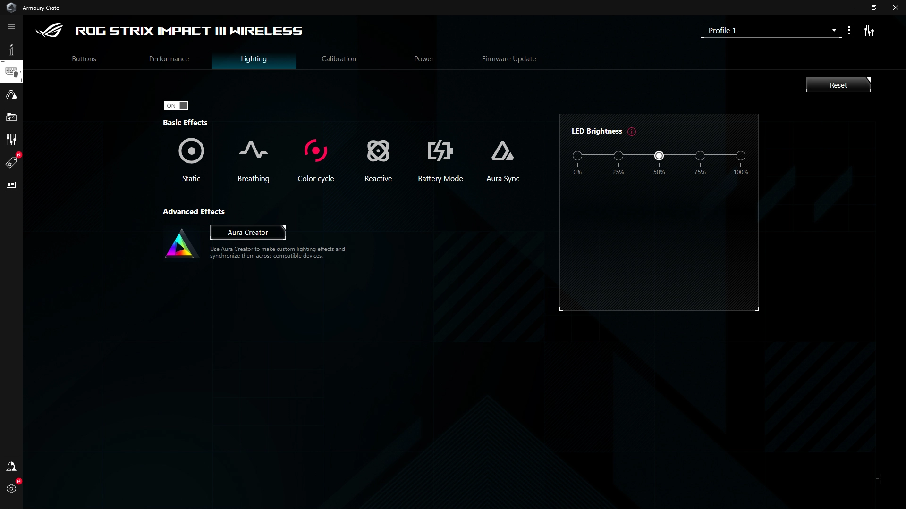The width and height of the screenshot is (906, 509).
Task: Open the Home dashboard sidebar icon
Action: click(x=11, y=50)
